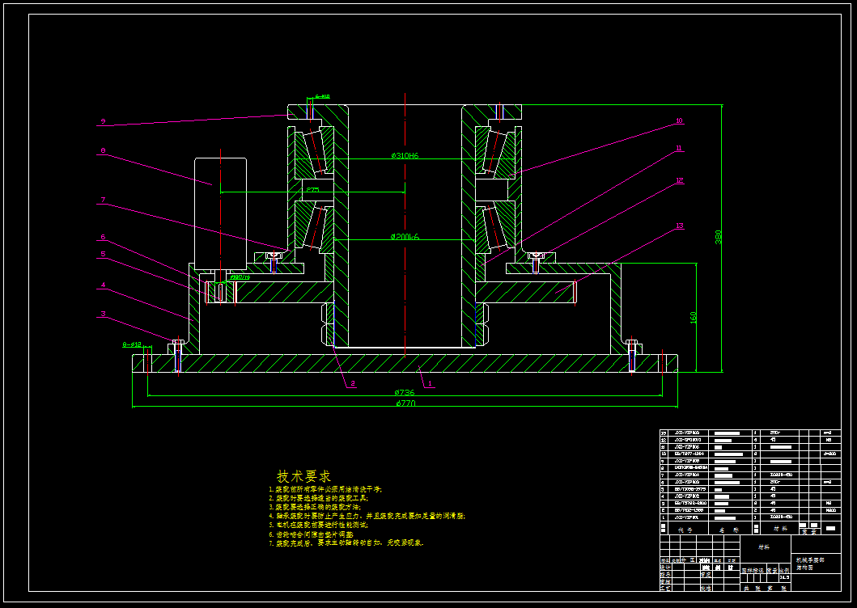
Task: Select the 380 vertical dimension text
Action: pos(718,237)
